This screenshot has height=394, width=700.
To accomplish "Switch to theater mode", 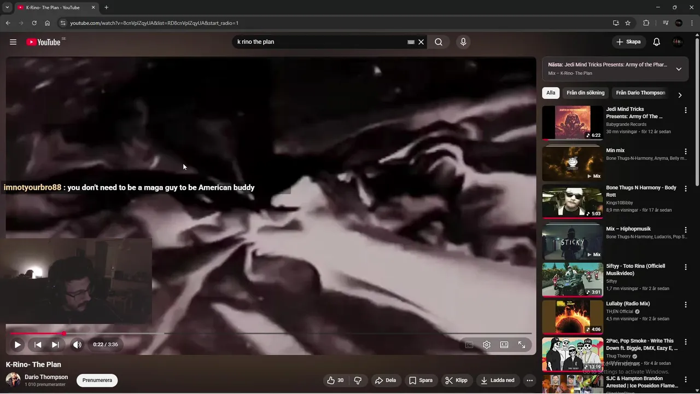I will (504, 345).
